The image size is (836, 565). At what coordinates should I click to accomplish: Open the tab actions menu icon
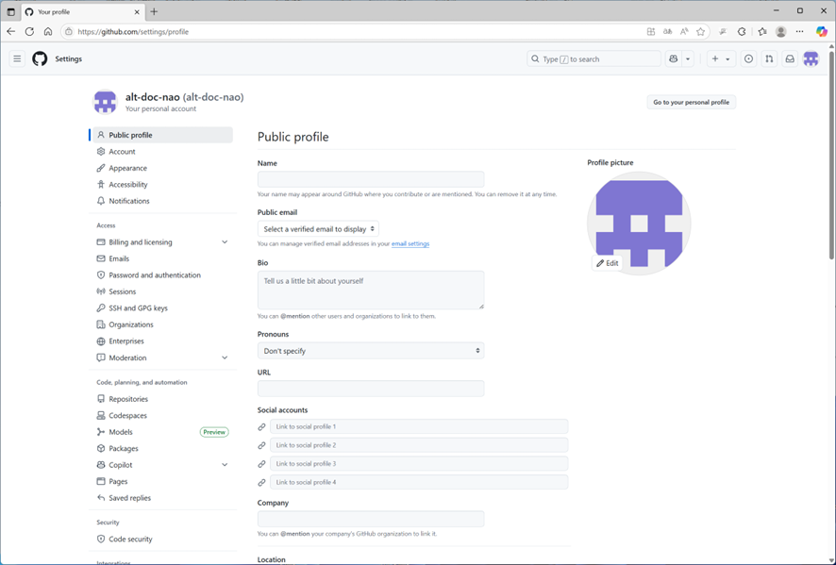(10, 11)
